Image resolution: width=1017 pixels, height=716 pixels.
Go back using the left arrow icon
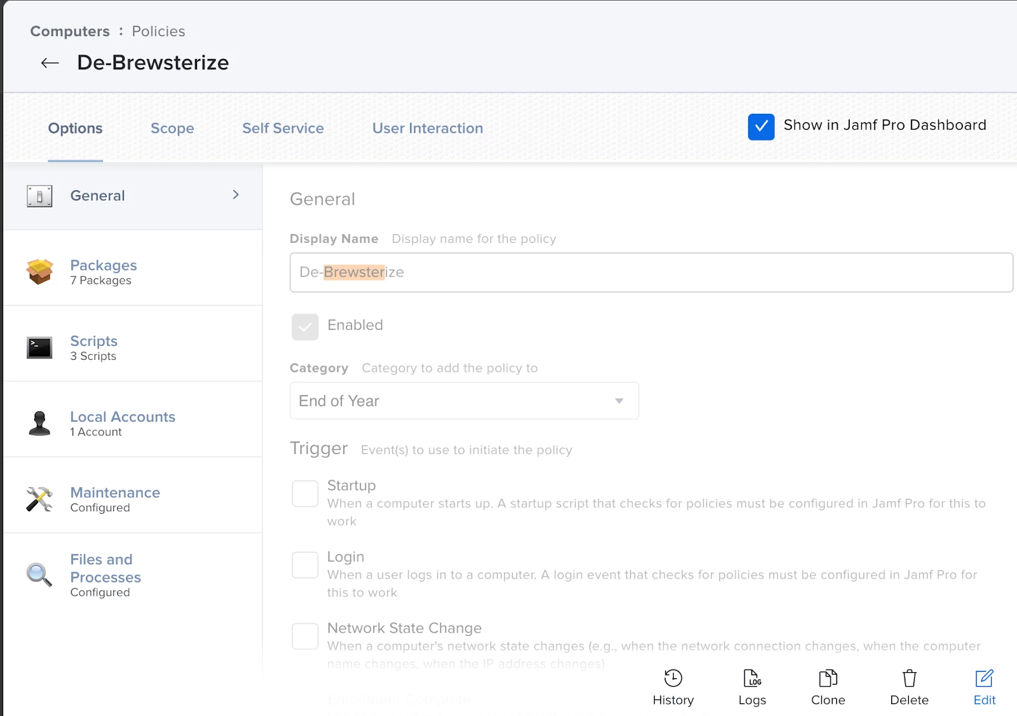point(50,63)
